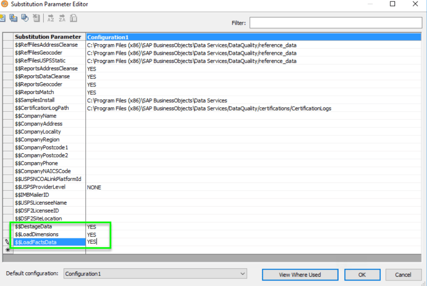Click the Move Default Configuration to Front icon

click(74, 18)
